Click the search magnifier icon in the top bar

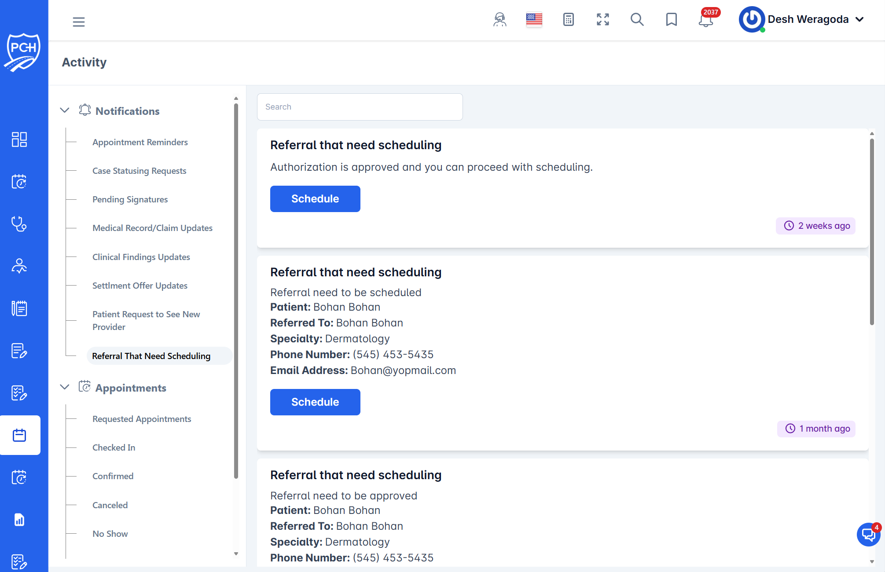pos(637,20)
